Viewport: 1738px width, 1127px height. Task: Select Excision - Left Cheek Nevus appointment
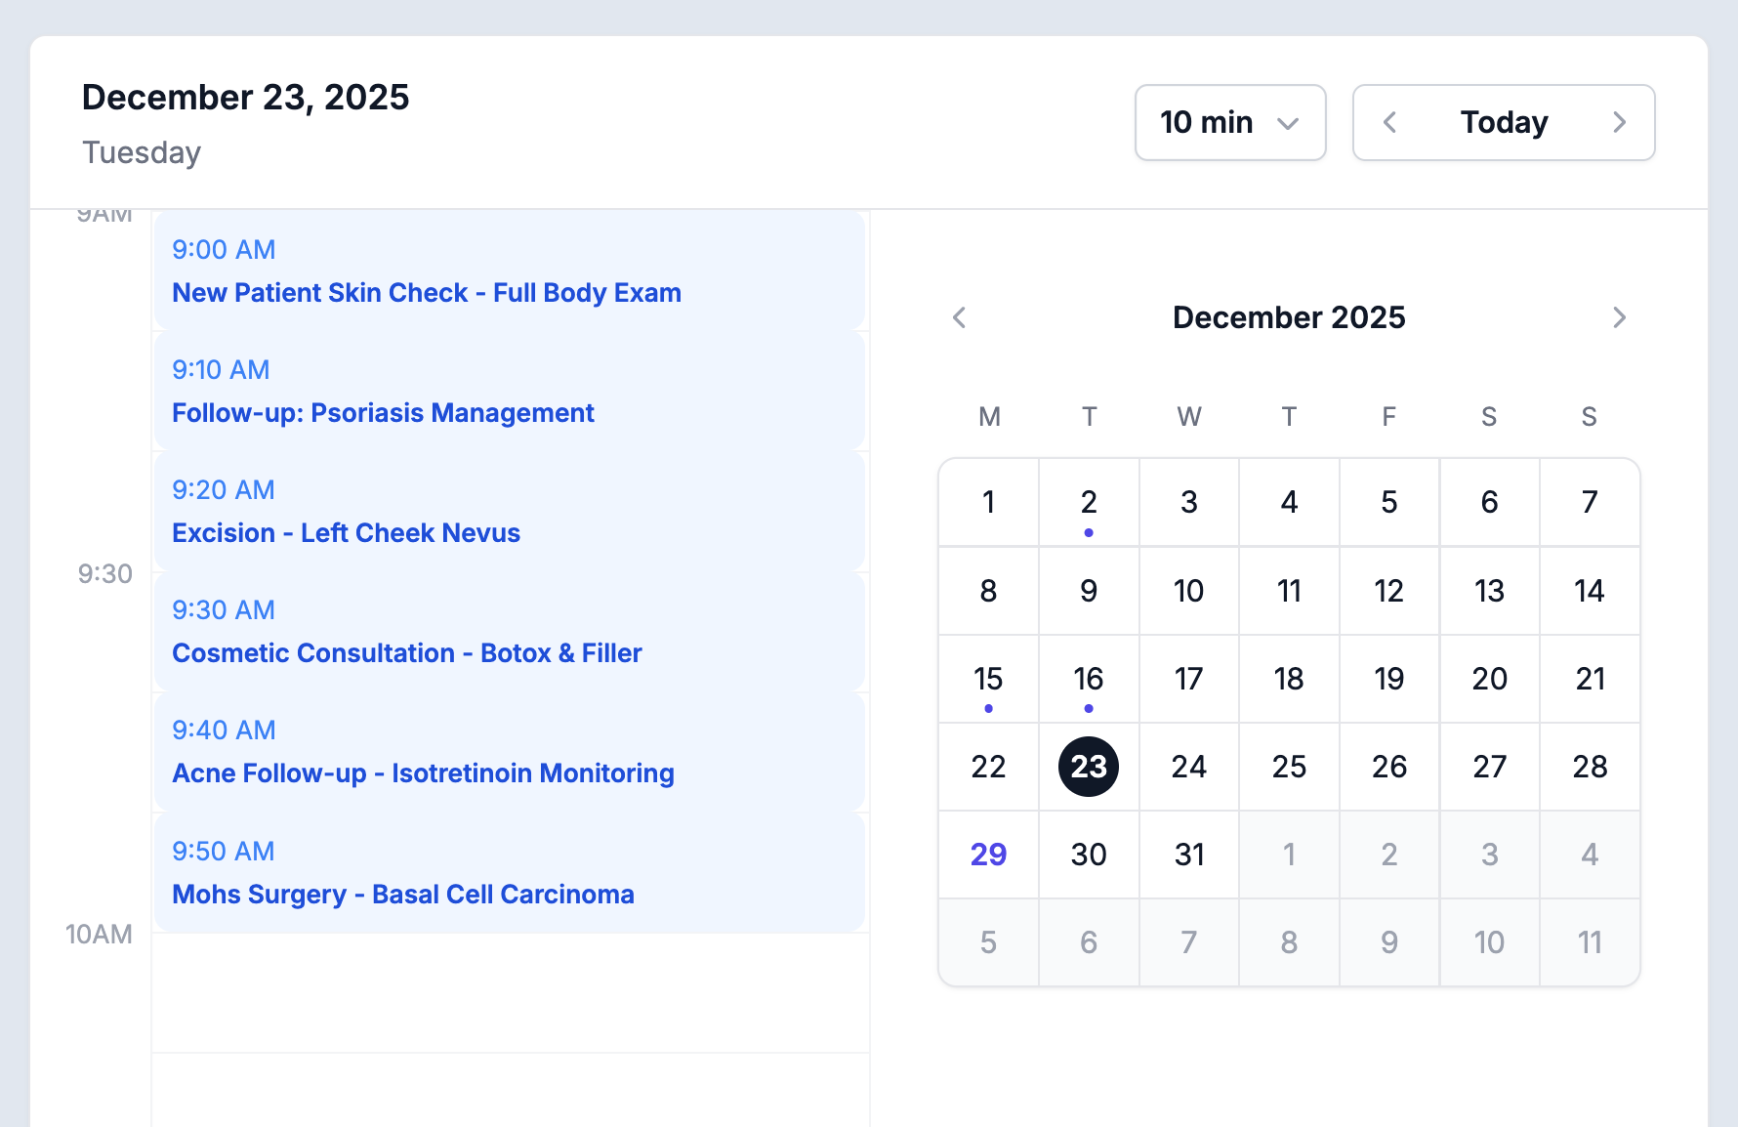pos(509,512)
